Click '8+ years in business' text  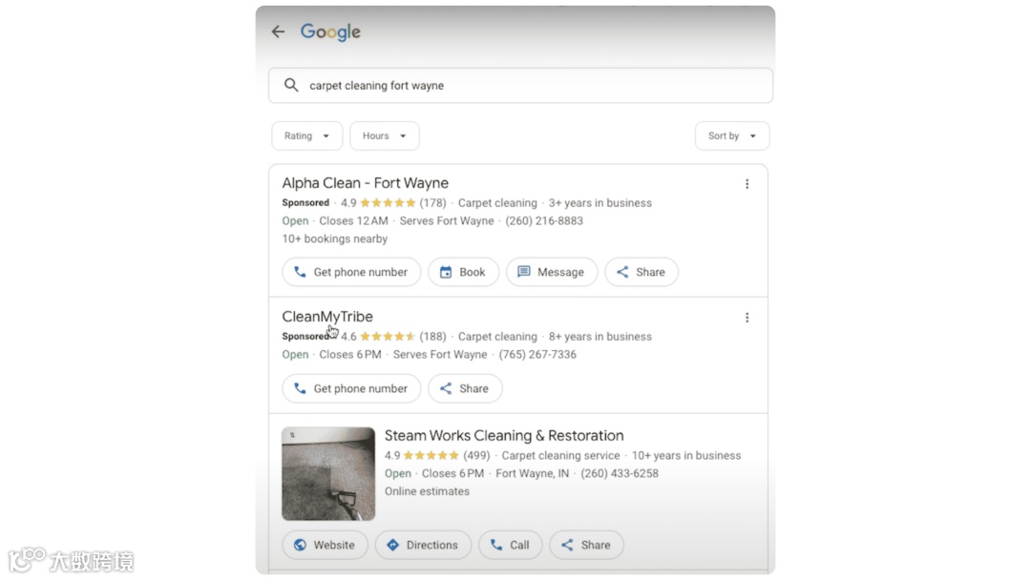point(600,337)
